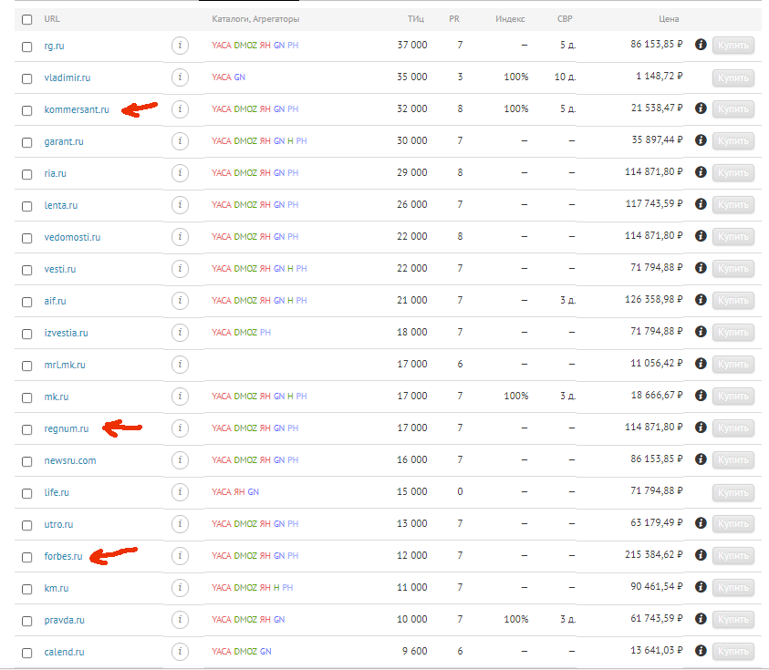Image resolution: width=769 pixels, height=670 pixels.
Task: Open info circle icon for km.ru
Action: pos(180,588)
